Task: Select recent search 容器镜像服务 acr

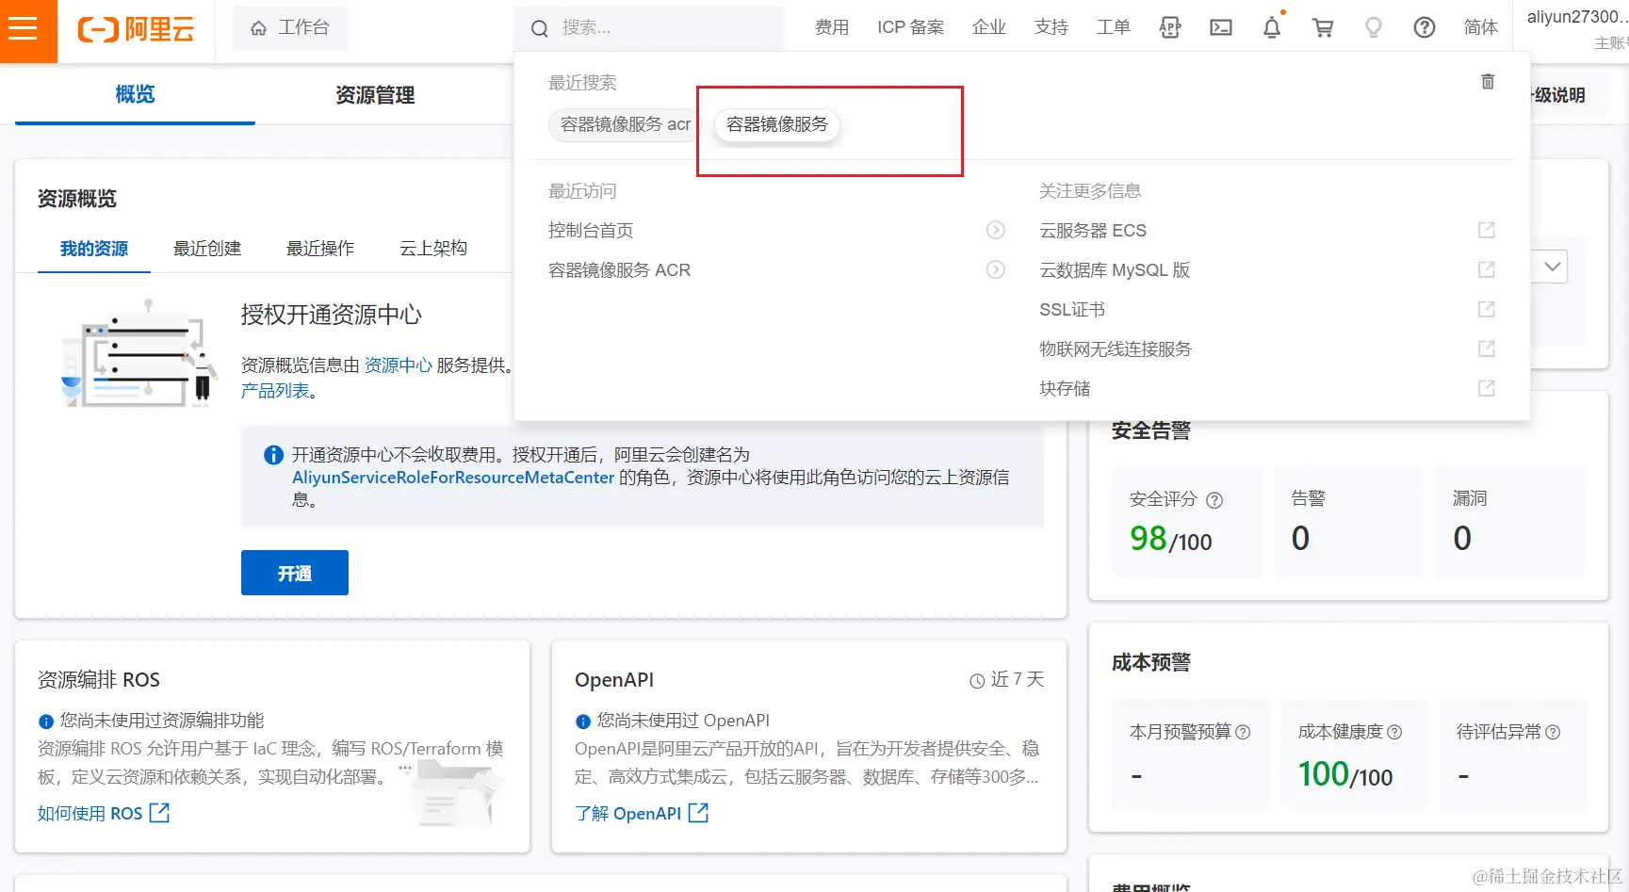Action: click(626, 124)
